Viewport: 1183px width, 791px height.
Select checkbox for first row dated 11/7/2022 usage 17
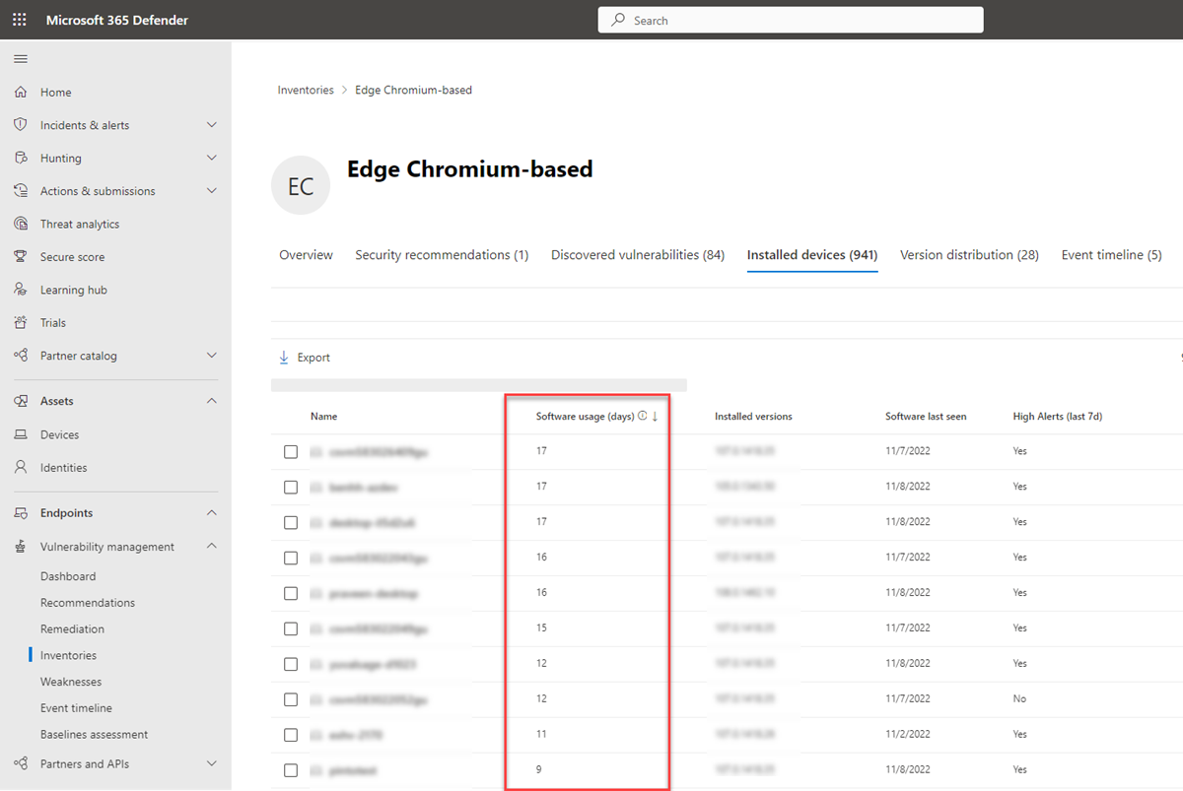[x=291, y=451]
